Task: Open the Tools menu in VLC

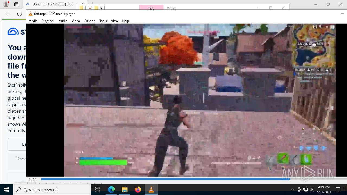Action: pyautogui.click(x=103, y=21)
